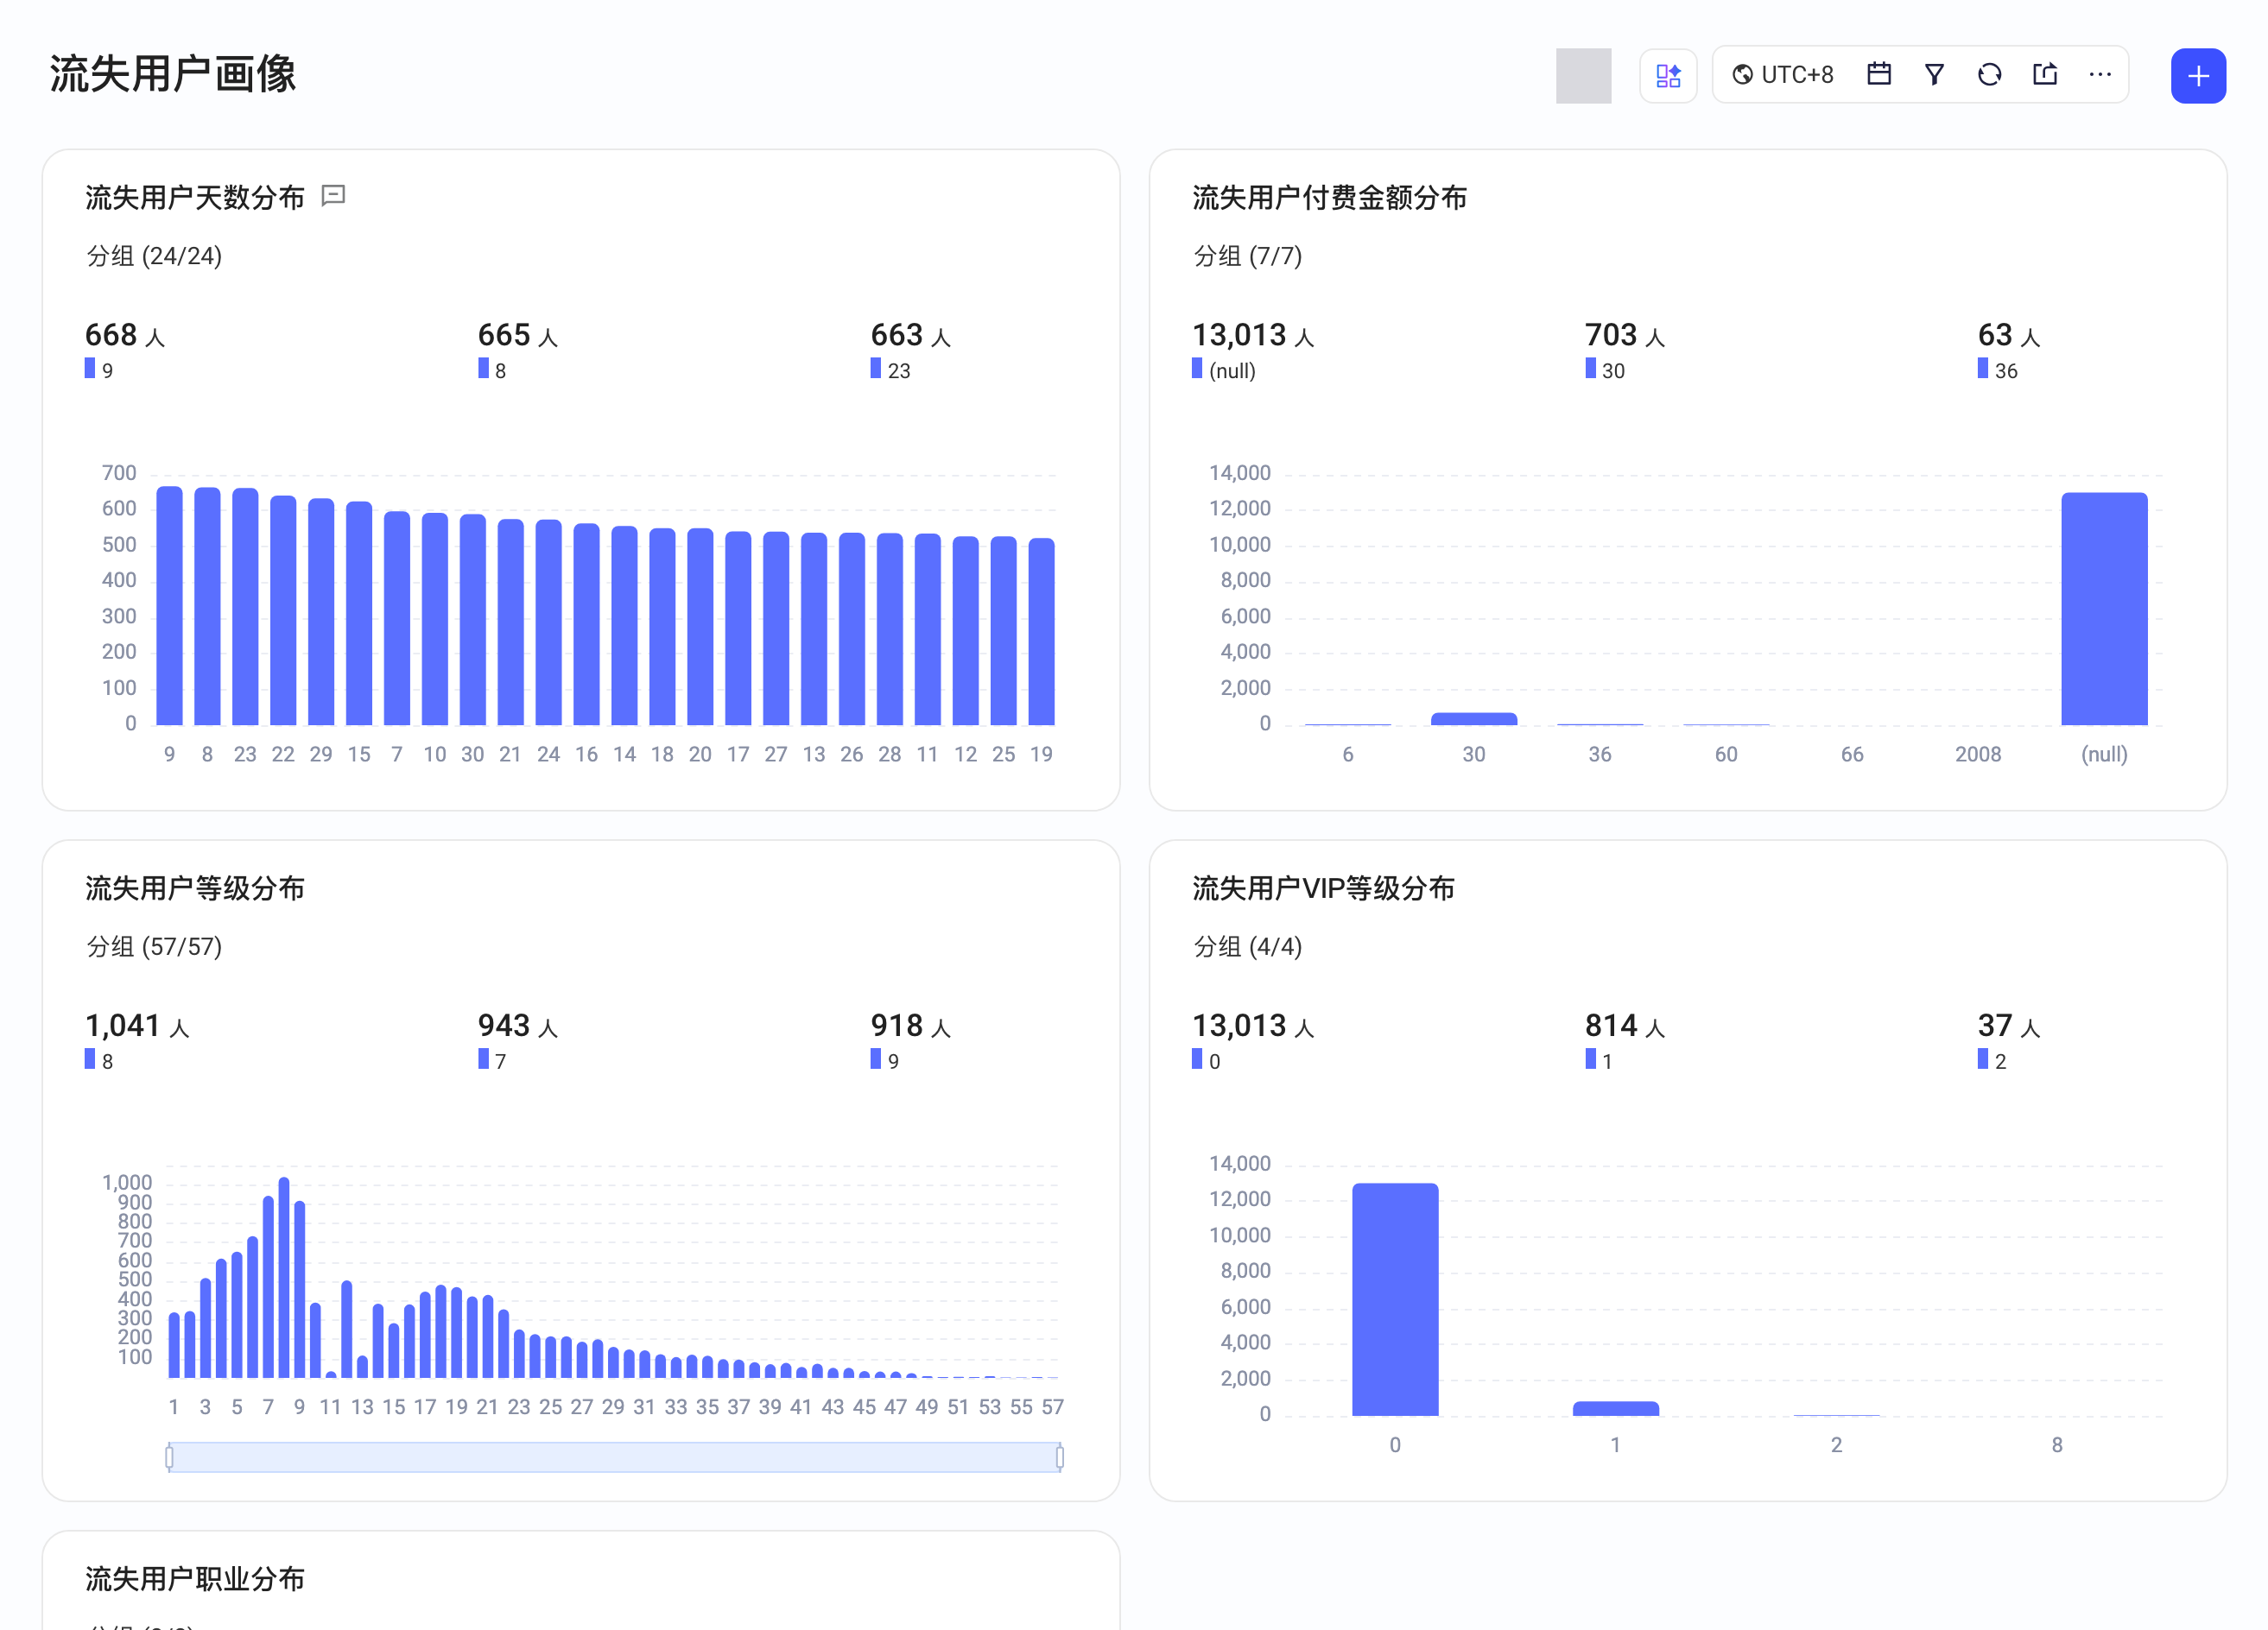Click the tallest bar in level distribution chart
Image resolution: width=2268 pixels, height=1630 pixels.
pyautogui.click(x=284, y=1277)
